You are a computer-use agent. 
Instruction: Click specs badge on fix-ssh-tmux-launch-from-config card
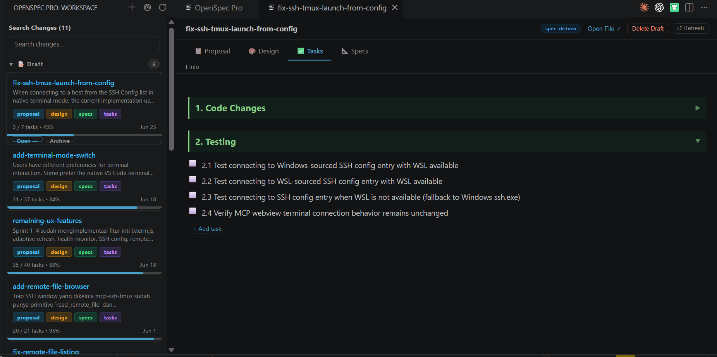86,114
